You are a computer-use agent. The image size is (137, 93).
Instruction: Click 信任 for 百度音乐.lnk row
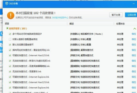pyautogui.click(x=134, y=71)
